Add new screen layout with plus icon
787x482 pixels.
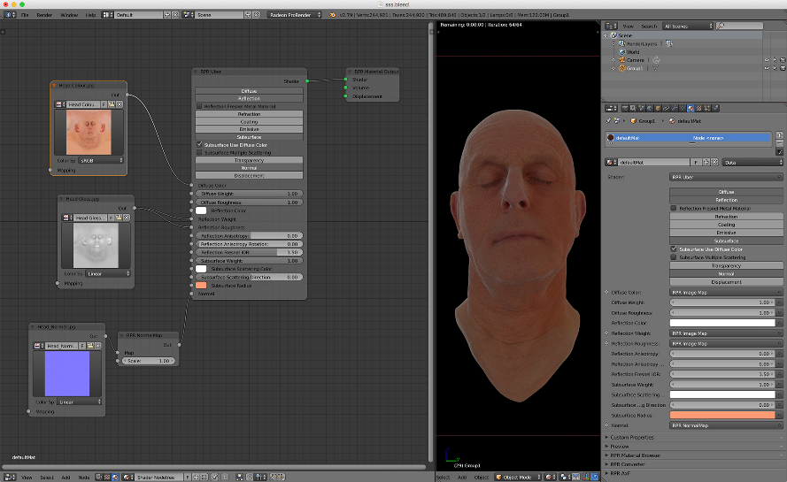point(167,15)
